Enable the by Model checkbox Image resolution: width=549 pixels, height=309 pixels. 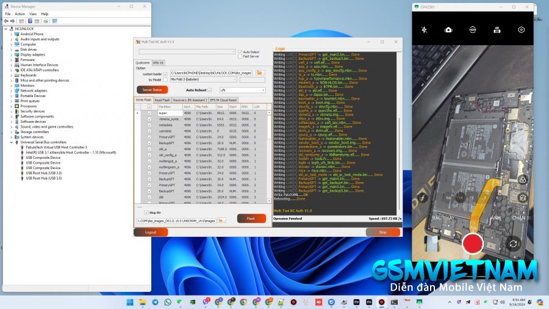point(165,80)
